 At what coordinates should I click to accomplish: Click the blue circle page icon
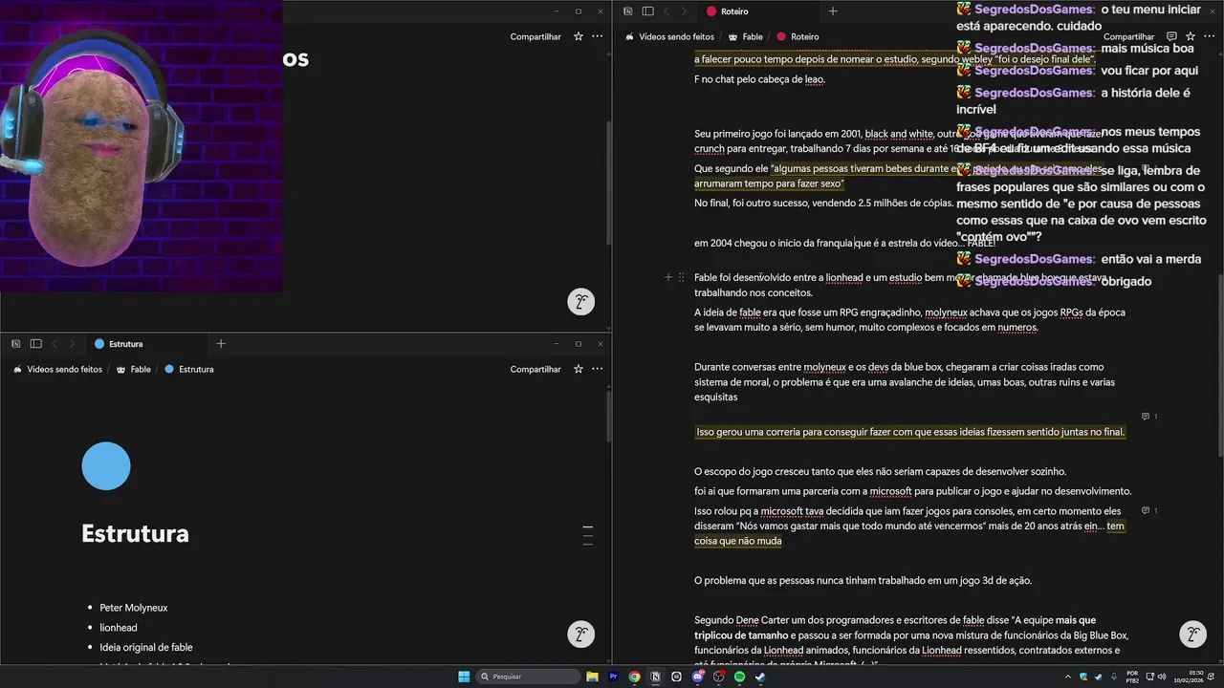[x=106, y=466]
